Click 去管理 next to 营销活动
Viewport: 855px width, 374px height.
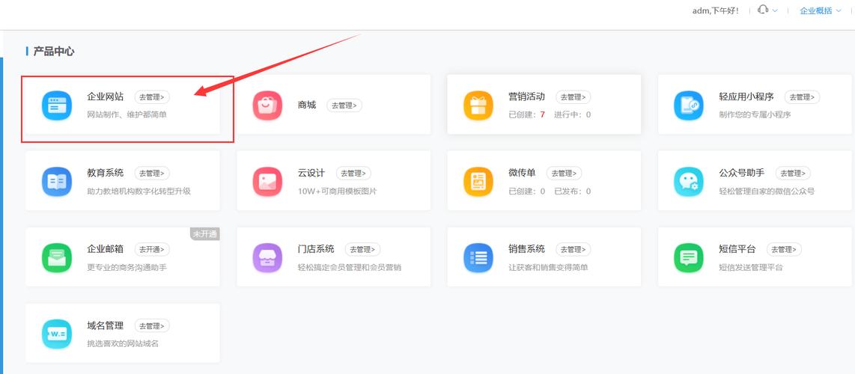573,97
